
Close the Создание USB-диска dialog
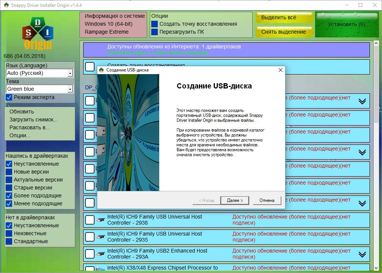click(x=280, y=70)
